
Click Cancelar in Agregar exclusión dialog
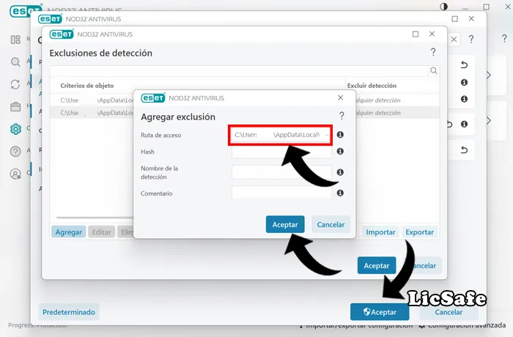[331, 224]
